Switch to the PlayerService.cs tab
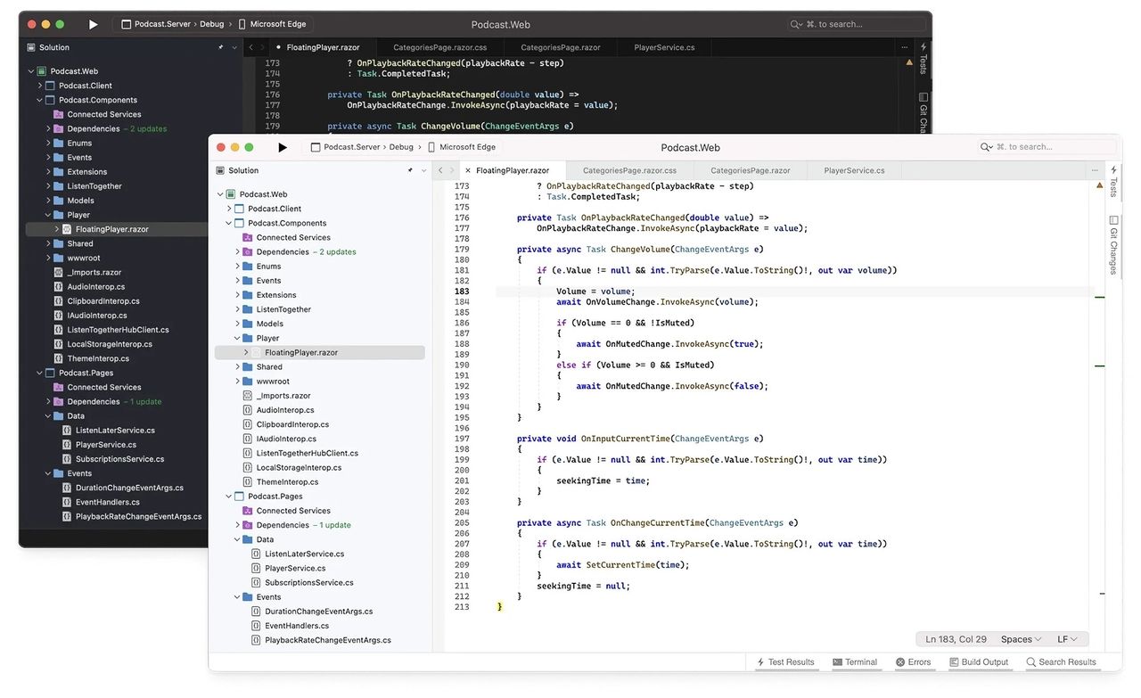The image size is (1141, 698). (x=853, y=169)
